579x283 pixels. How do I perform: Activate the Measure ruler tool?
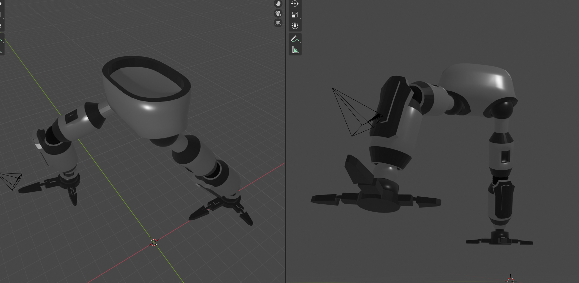pyautogui.click(x=295, y=50)
